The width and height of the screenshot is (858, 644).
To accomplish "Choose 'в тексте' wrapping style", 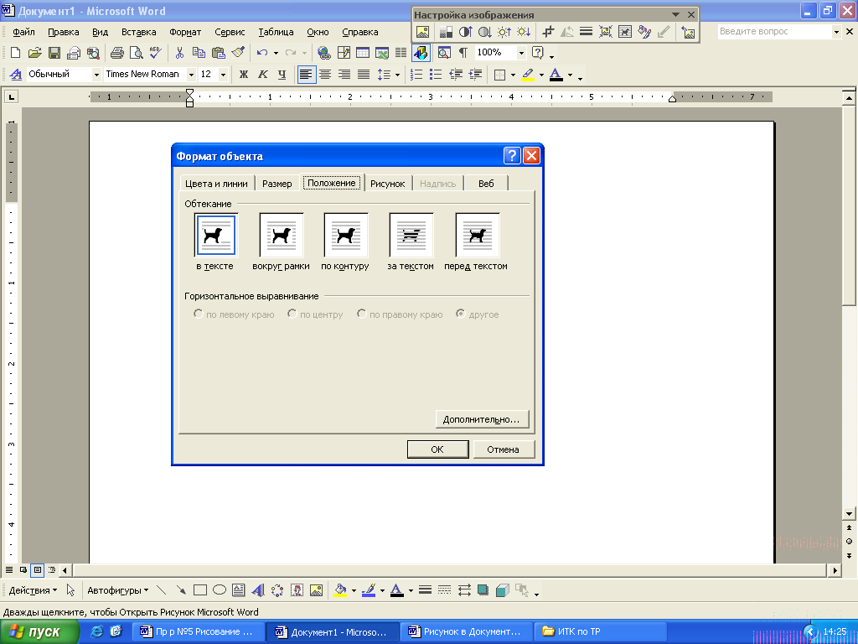I will tap(215, 235).
